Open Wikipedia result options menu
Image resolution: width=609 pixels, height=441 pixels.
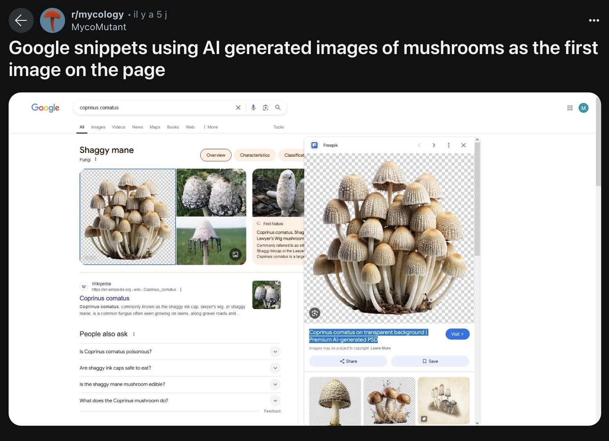181,290
